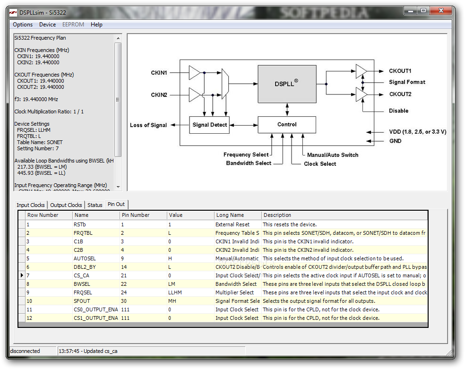Viewport: 465px width, 369px height.
Task: Click the CKOUT1 output buffer triangle in diagram
Action: point(361,71)
